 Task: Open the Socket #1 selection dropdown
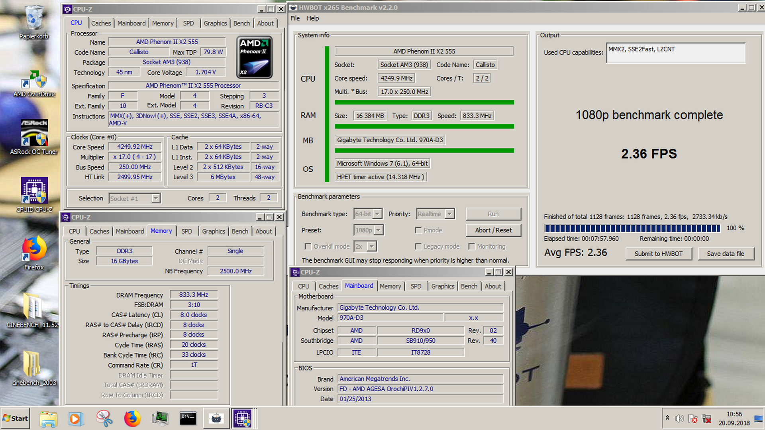pyautogui.click(x=135, y=198)
